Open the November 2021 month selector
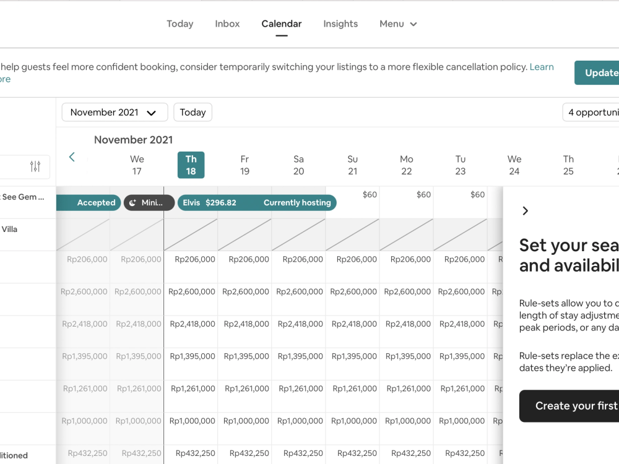619x464 pixels. pyautogui.click(x=115, y=113)
